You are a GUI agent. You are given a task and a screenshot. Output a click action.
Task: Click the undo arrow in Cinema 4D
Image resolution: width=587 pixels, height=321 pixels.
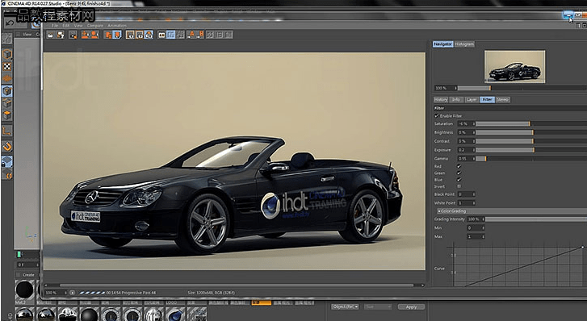click(10, 23)
